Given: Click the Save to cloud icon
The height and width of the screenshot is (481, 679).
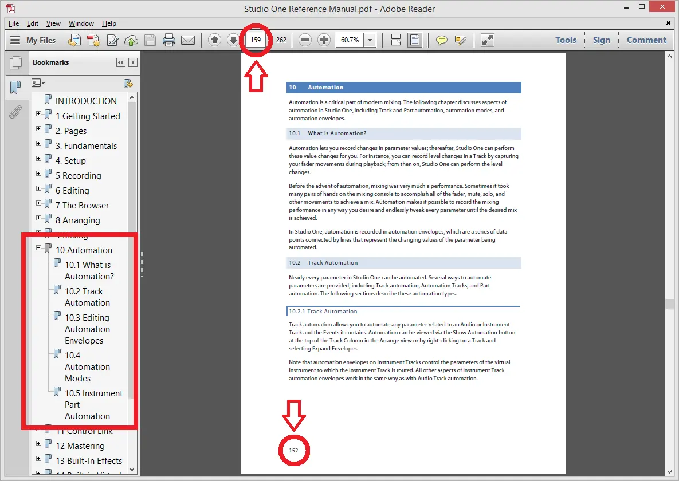Looking at the screenshot, I should click(131, 40).
